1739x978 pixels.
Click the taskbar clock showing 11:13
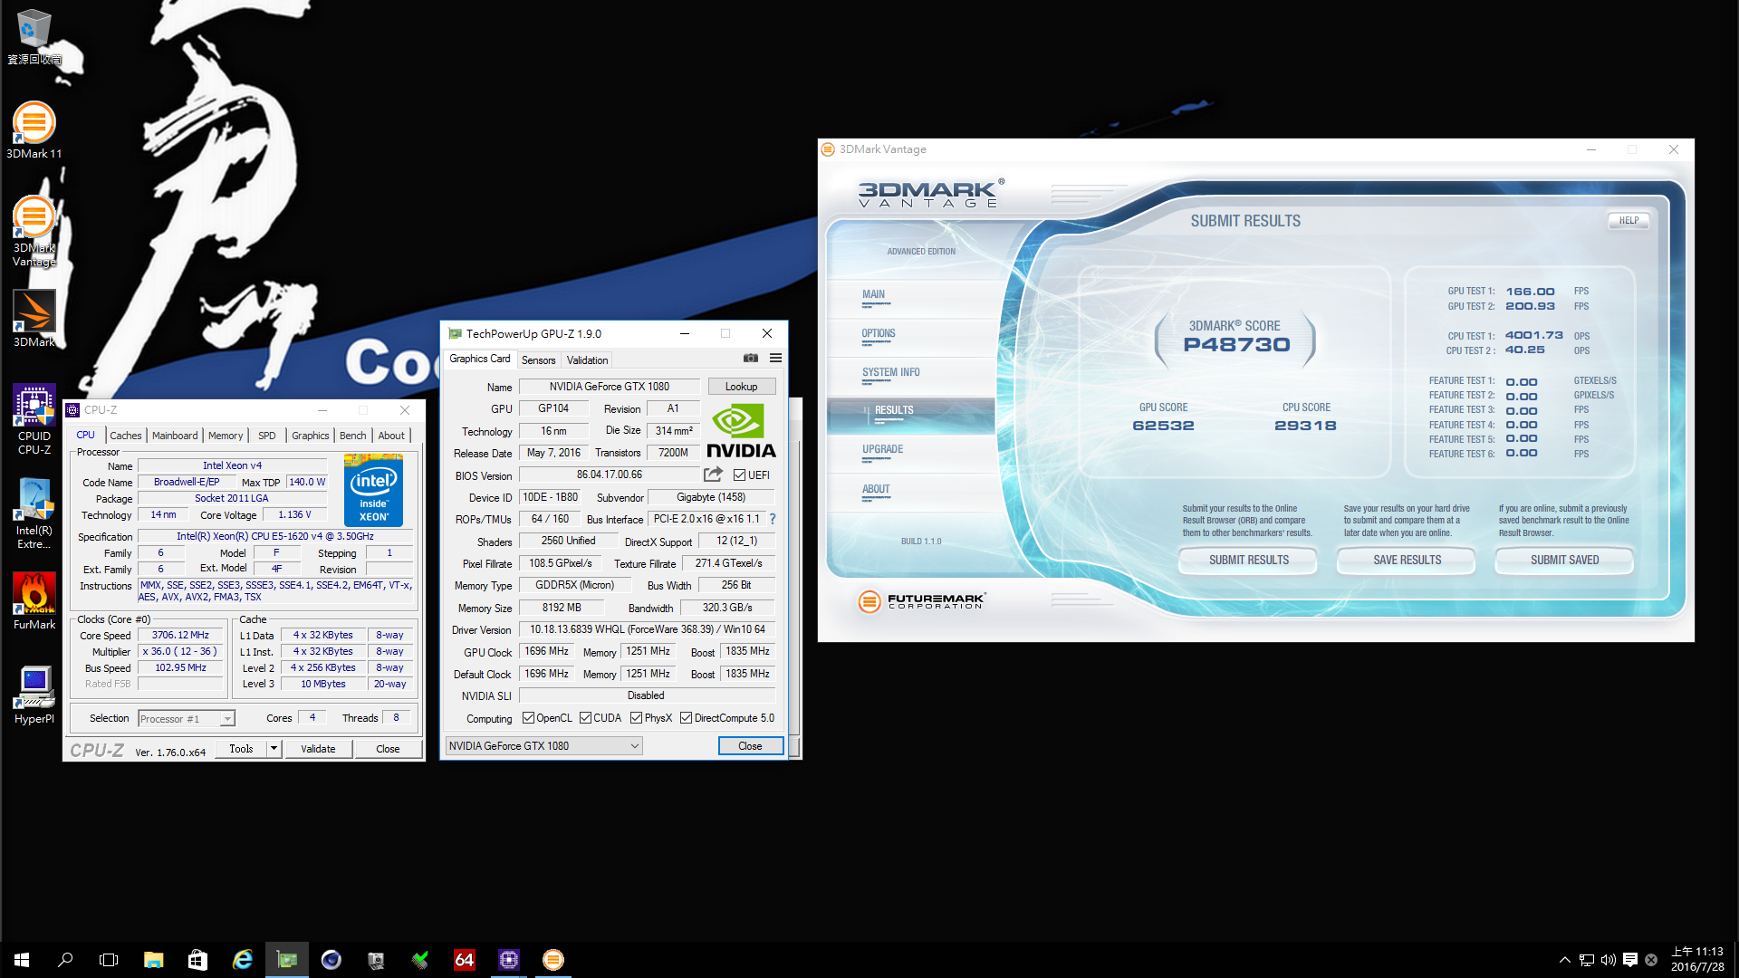tap(1697, 960)
